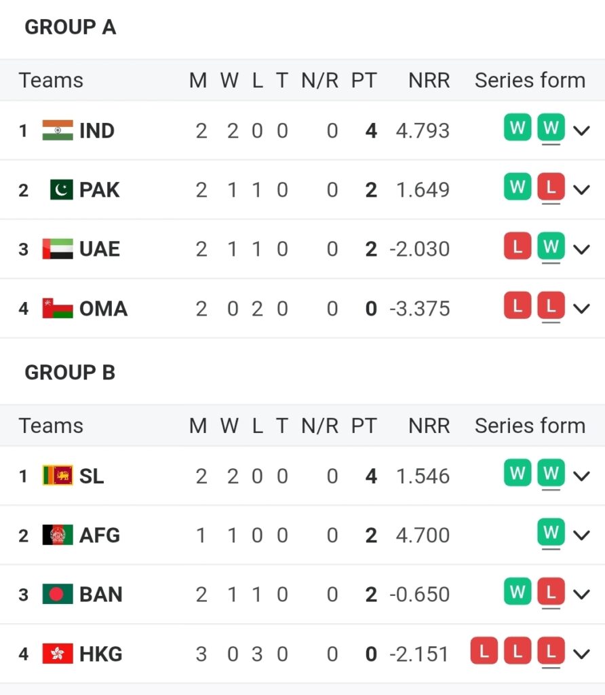Click the UAE flag icon
The image size is (605, 695).
click(x=58, y=249)
